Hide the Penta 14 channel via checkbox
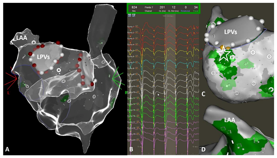Screen dimensions: 277x158 pyautogui.click(x=138, y=104)
